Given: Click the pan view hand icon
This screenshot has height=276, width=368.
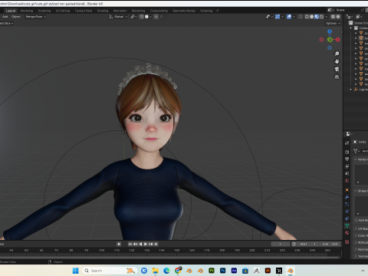Looking at the screenshot, I should point(337,61).
